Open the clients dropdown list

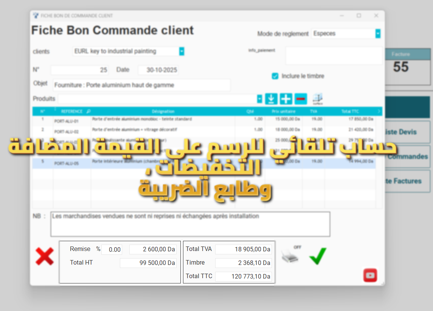tap(182, 51)
